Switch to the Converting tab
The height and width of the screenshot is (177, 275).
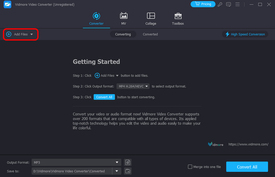[123, 34]
